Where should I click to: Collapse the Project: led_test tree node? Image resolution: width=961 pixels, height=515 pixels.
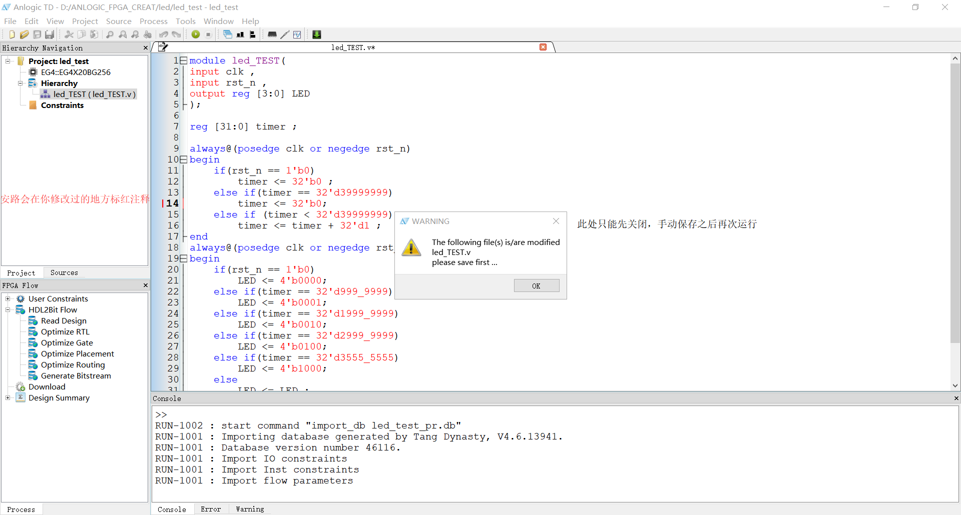click(8, 61)
